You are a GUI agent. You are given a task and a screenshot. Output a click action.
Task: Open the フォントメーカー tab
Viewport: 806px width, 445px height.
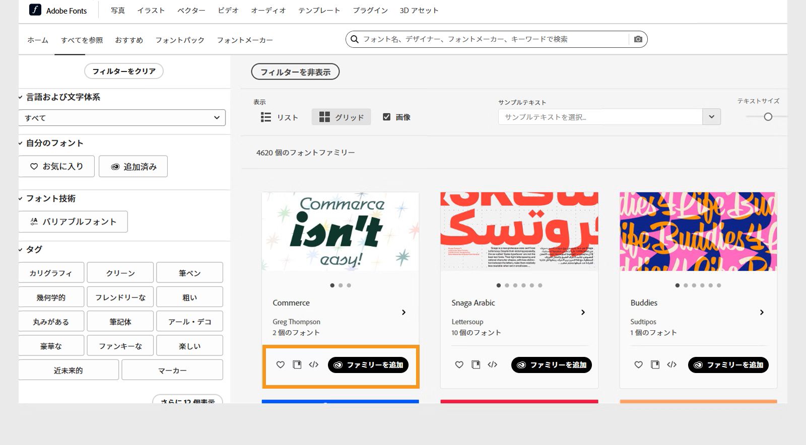[x=245, y=40]
